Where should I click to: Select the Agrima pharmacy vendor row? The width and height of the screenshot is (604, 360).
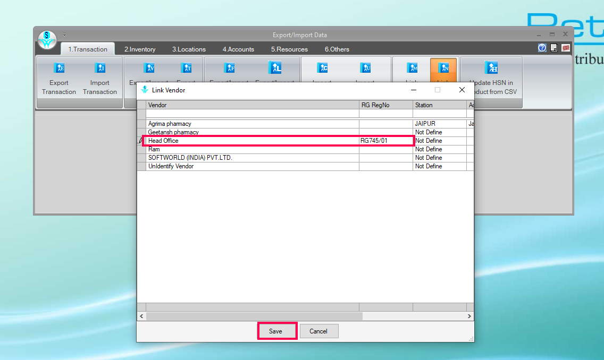pos(253,124)
